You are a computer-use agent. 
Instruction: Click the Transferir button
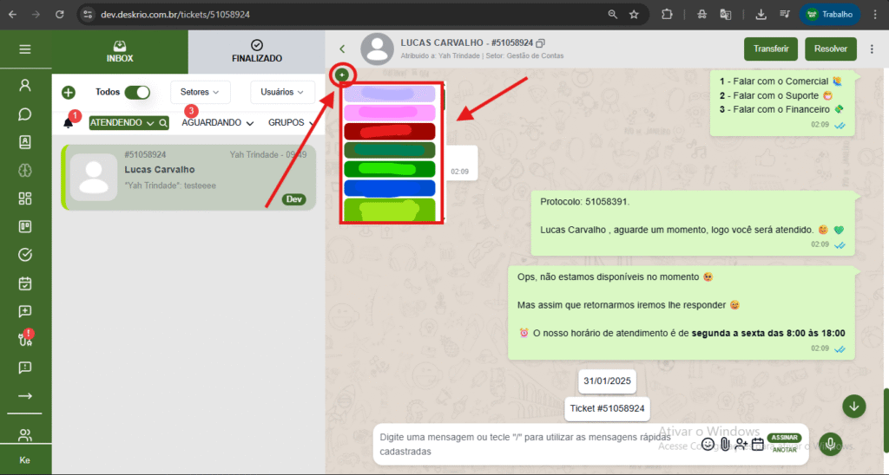(770, 49)
